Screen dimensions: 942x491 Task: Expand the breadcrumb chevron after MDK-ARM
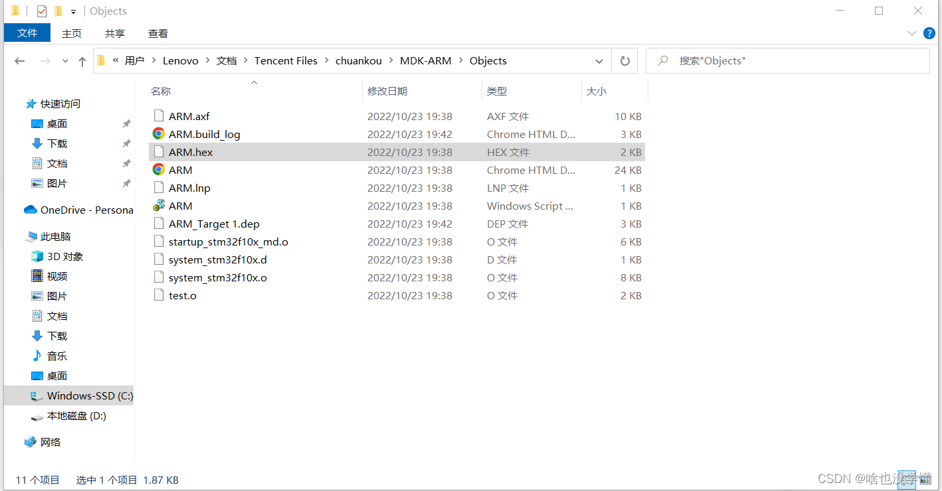[x=460, y=61]
